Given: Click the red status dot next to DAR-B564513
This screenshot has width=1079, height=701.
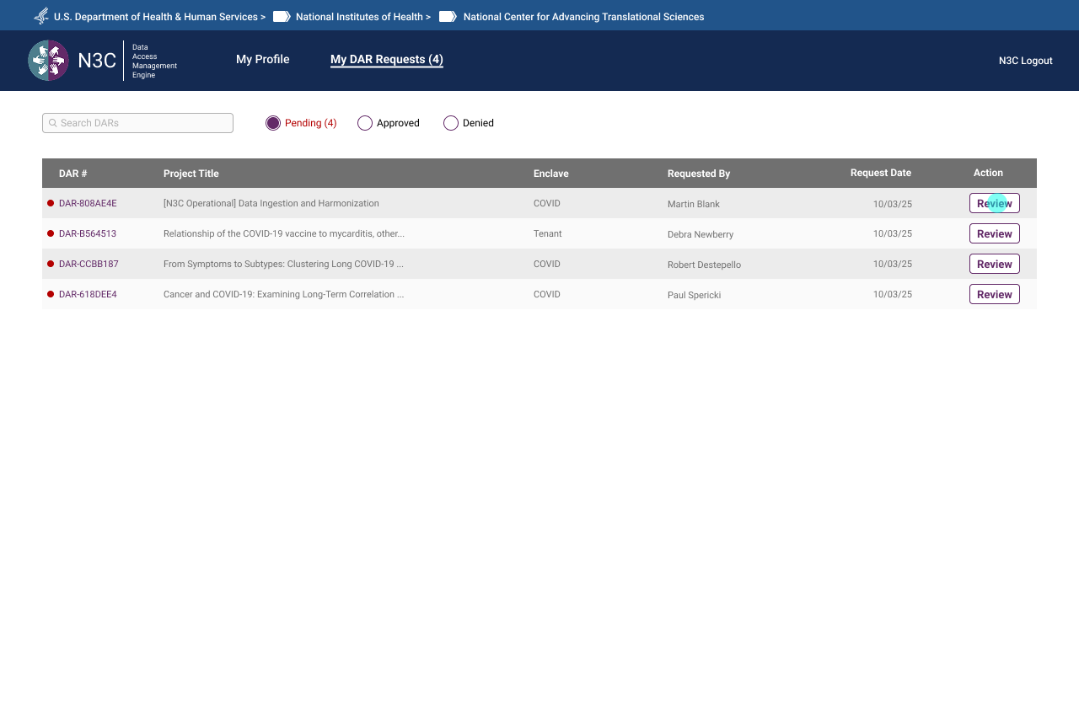Looking at the screenshot, I should click(51, 233).
